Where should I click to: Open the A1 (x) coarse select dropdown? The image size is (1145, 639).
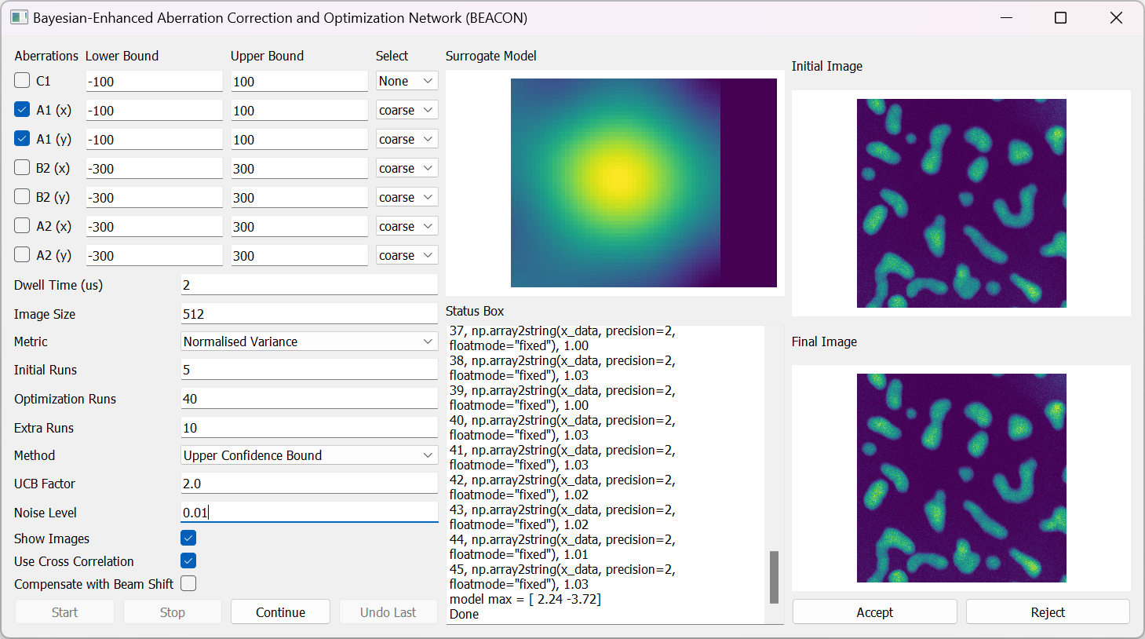407,110
